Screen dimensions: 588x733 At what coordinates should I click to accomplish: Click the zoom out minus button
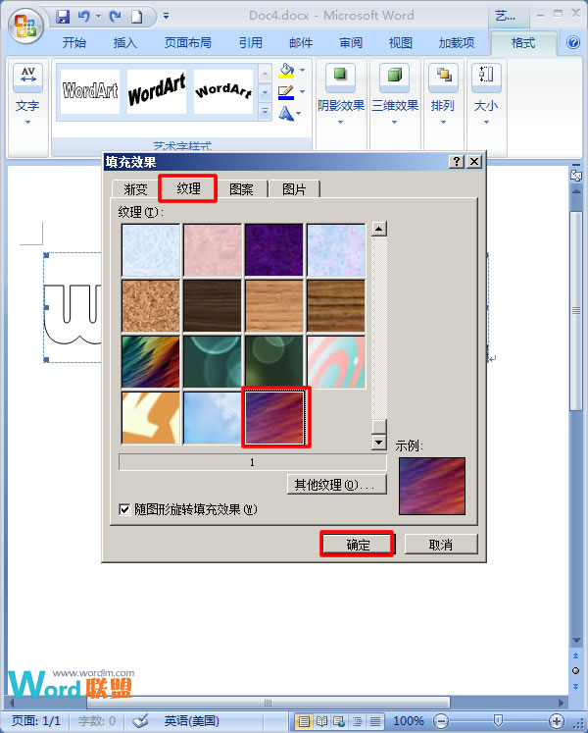point(441,721)
